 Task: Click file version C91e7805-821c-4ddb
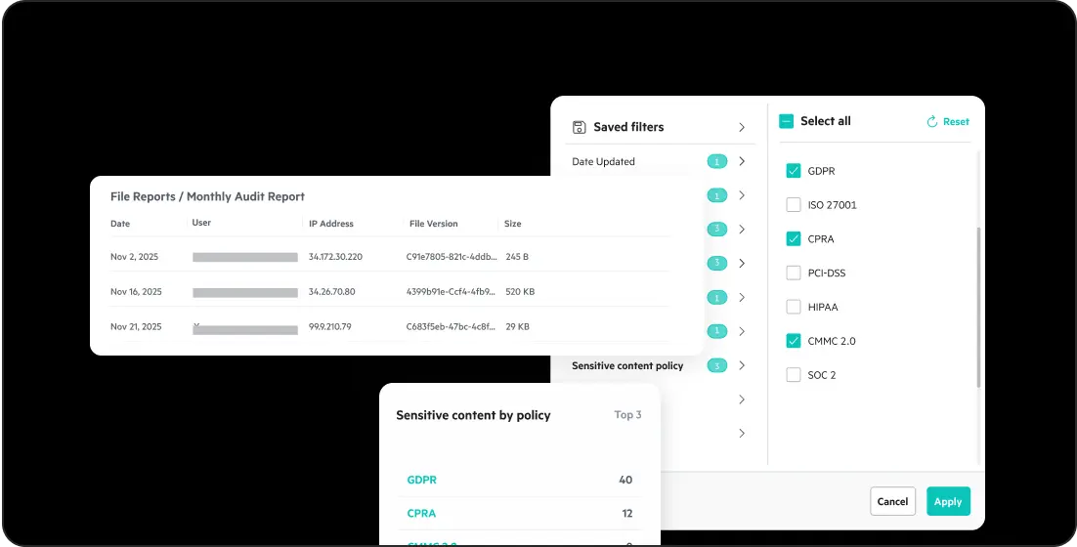[452, 257]
